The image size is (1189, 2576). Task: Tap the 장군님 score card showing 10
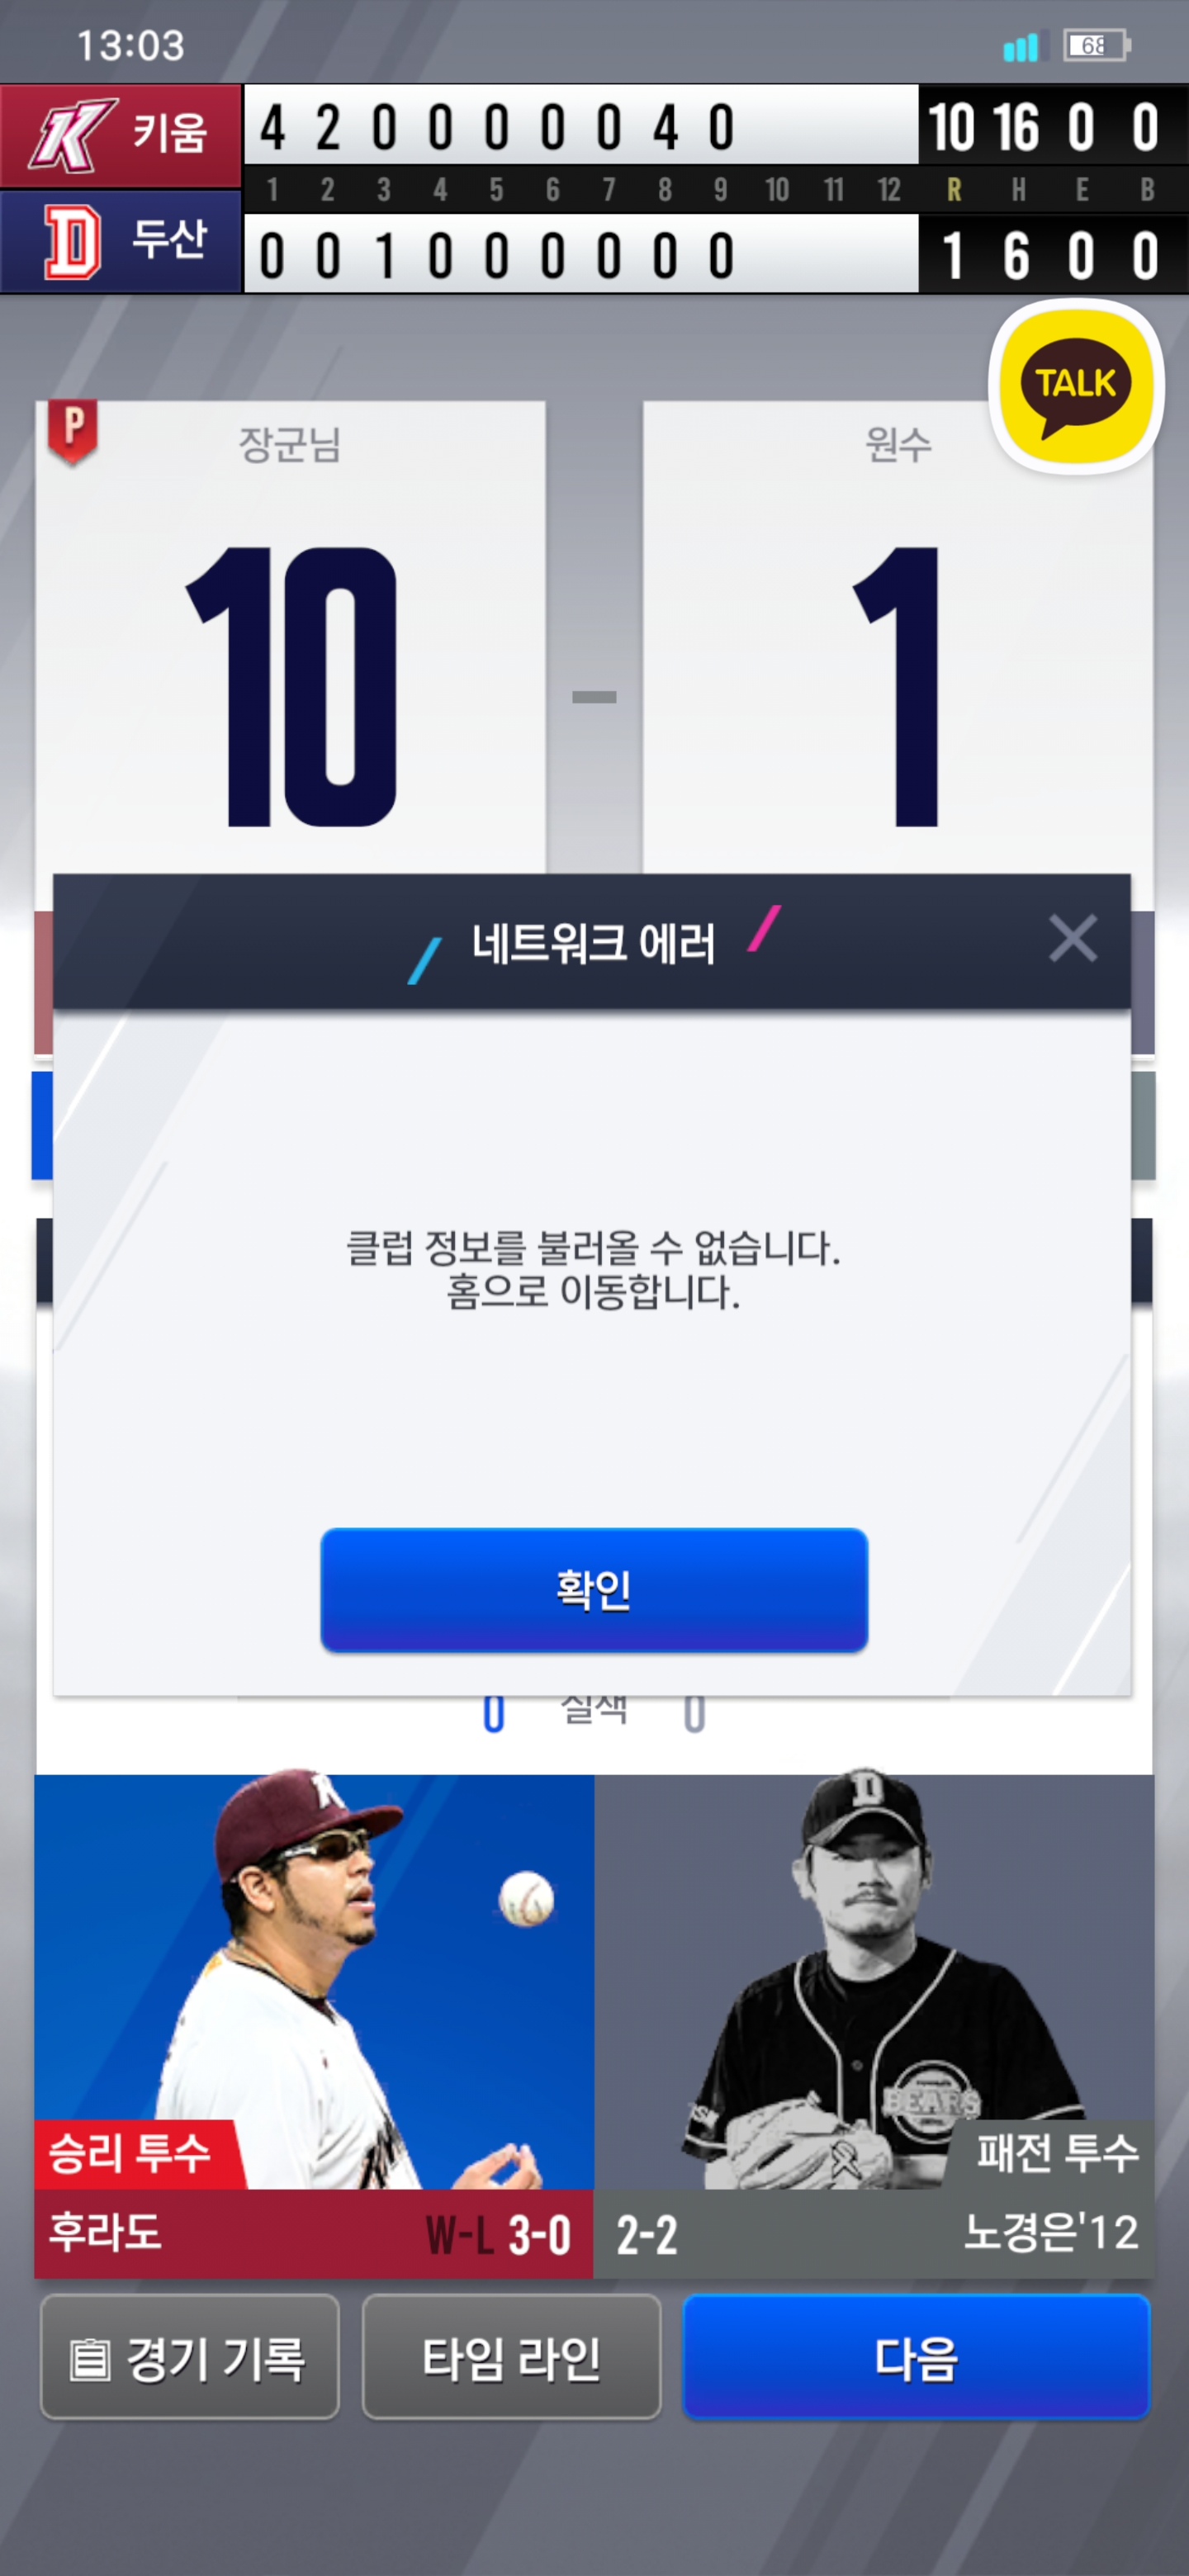[x=290, y=640]
